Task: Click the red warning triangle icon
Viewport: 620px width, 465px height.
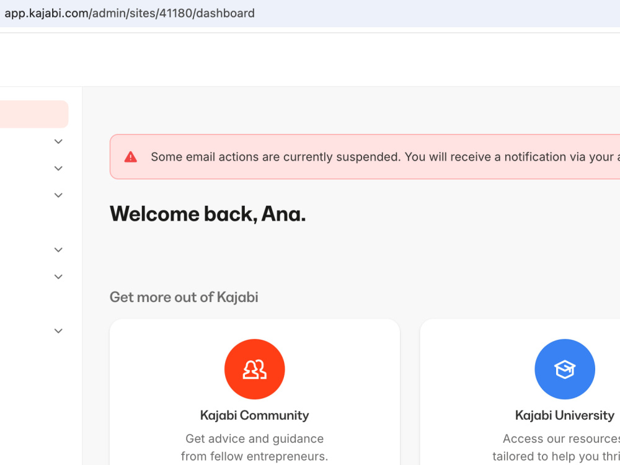Action: coord(130,157)
